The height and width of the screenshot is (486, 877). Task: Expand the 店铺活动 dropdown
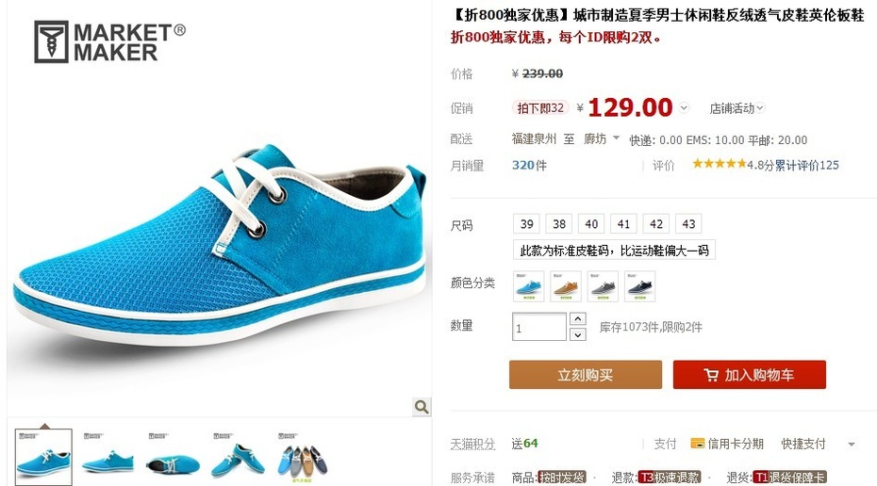point(736,108)
